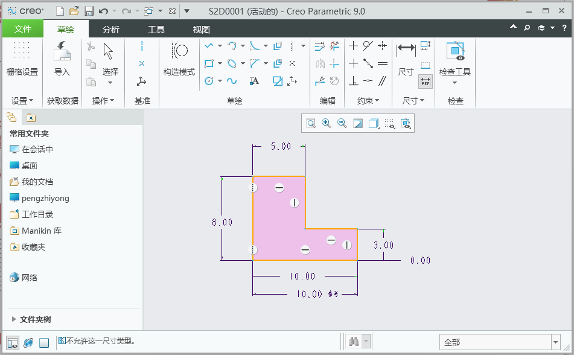Viewport: 574px width, 355px height.
Task: Click the Refit zoom icon
Action: 311,123
